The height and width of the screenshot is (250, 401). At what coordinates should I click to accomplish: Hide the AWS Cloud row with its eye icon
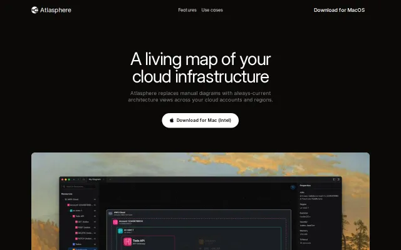(x=95, y=199)
